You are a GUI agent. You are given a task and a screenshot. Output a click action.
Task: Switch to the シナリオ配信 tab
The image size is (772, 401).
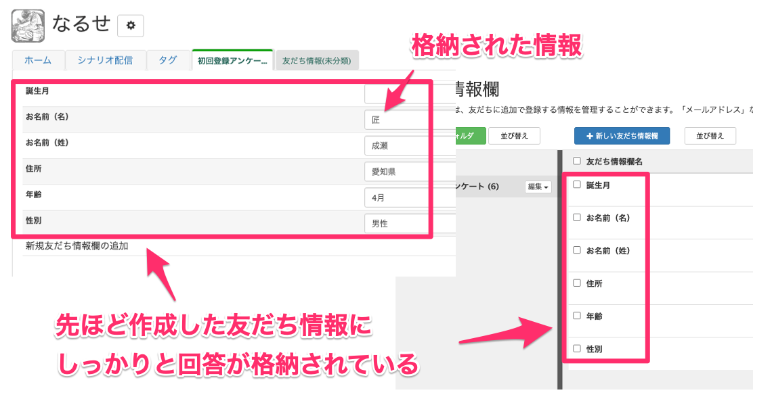105,60
